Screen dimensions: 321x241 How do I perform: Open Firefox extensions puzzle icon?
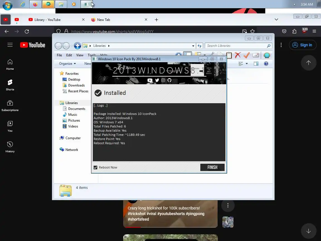294,31
